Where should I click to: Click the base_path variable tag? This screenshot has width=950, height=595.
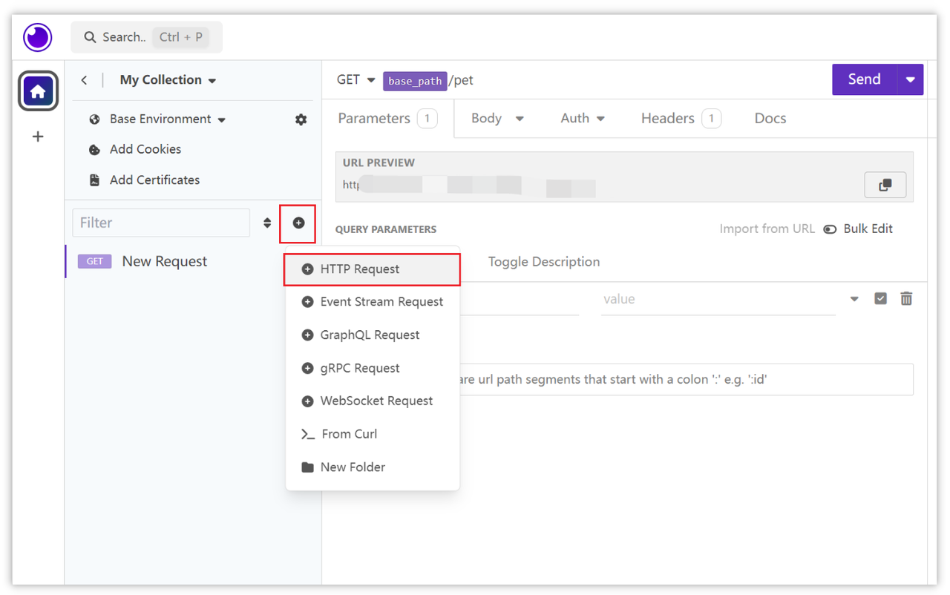(x=415, y=81)
